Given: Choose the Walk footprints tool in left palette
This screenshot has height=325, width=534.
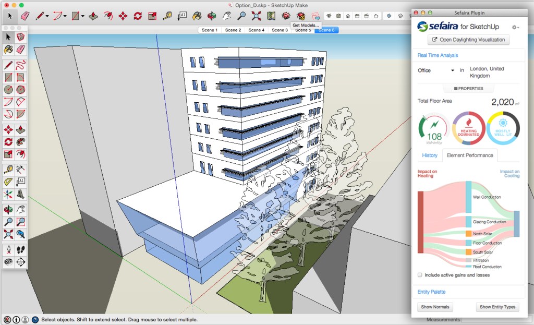Looking at the screenshot, I should click(20, 249).
